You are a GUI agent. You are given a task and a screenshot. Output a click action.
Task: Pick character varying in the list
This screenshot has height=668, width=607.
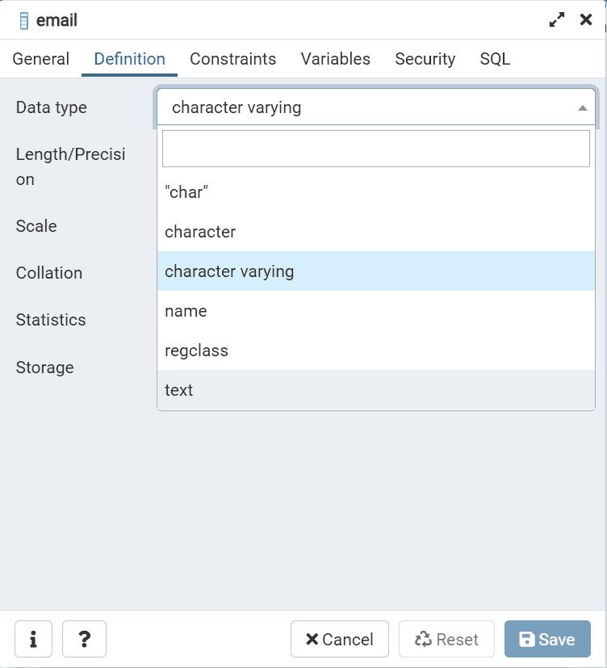[229, 271]
